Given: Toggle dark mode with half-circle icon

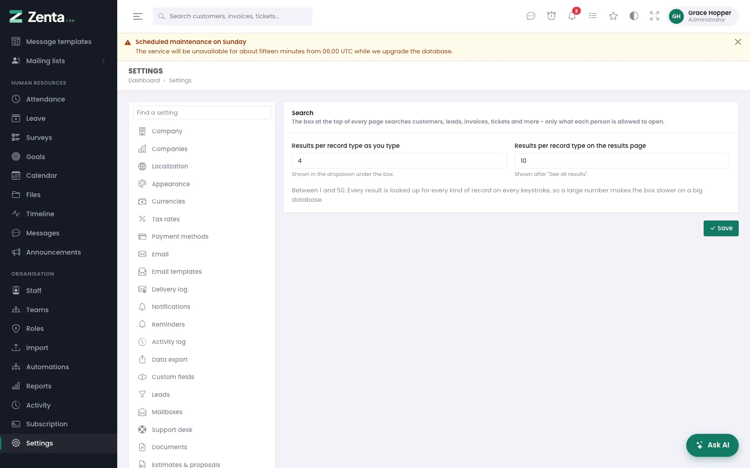Looking at the screenshot, I should (634, 16).
